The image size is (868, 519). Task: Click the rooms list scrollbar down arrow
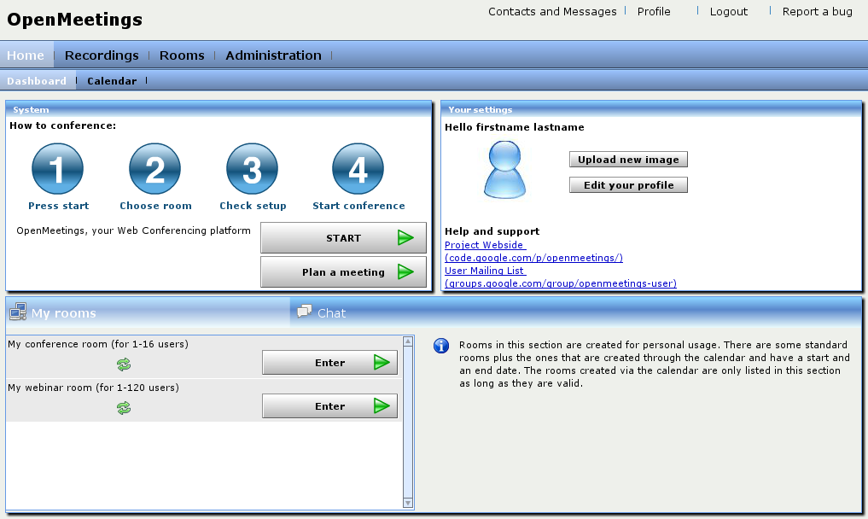coord(408,503)
